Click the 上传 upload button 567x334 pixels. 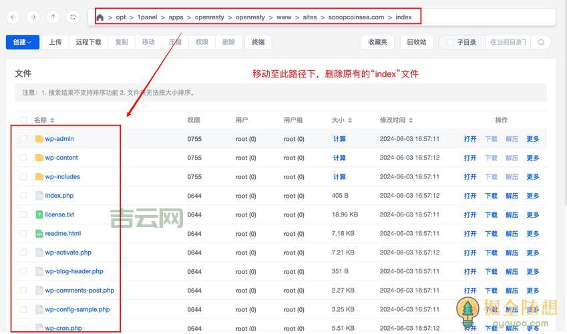55,42
